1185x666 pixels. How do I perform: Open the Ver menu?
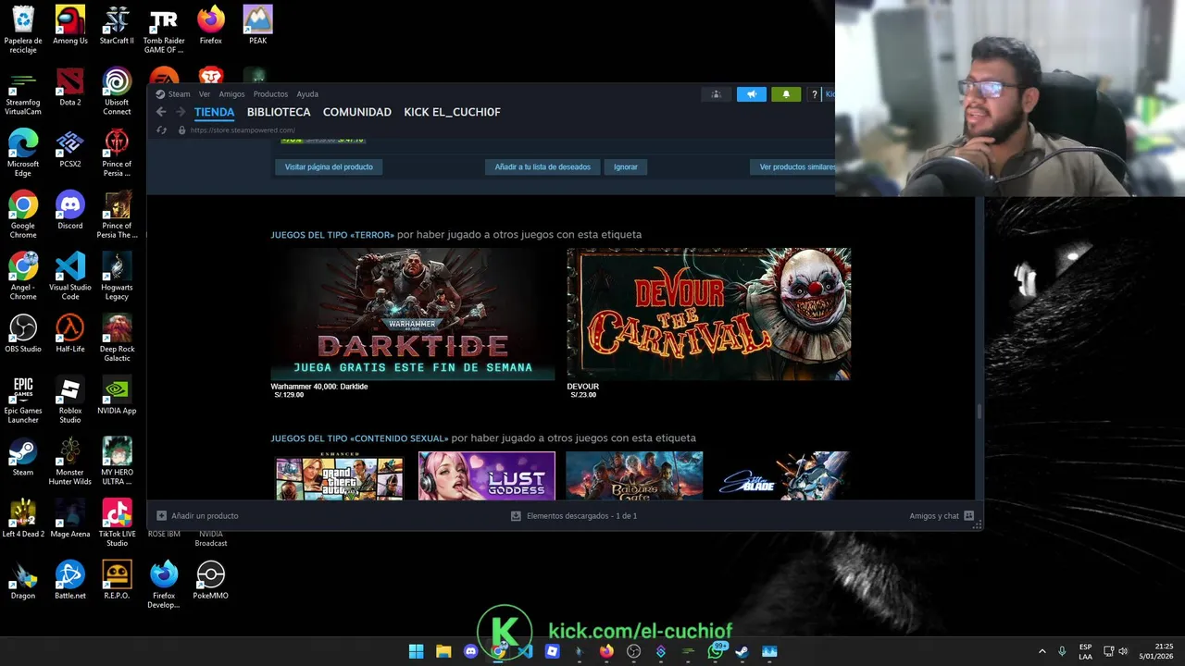coord(205,94)
